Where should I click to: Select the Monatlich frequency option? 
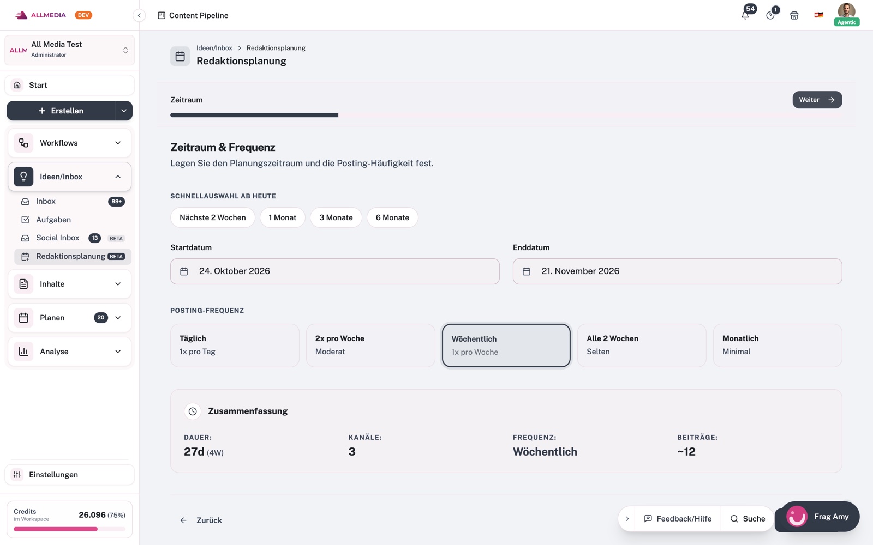coord(778,346)
